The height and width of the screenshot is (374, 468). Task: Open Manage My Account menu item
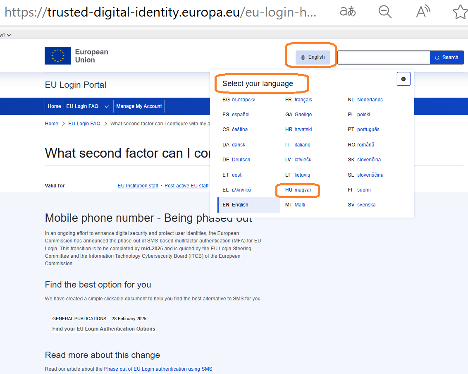coord(139,106)
